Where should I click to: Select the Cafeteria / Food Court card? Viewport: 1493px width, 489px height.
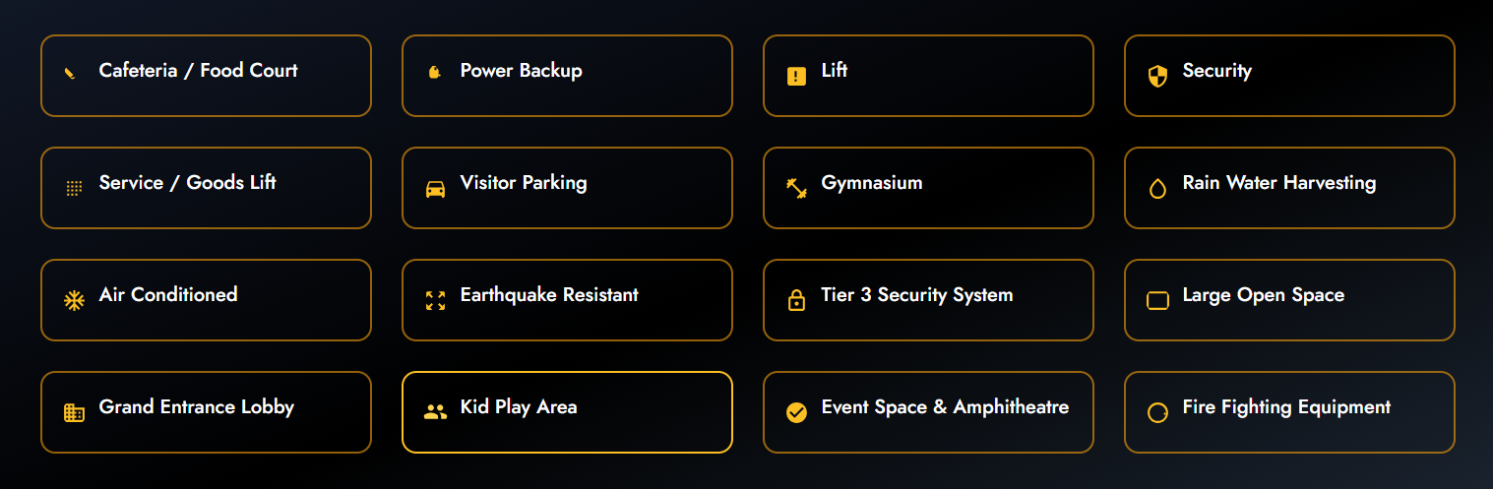click(x=206, y=76)
